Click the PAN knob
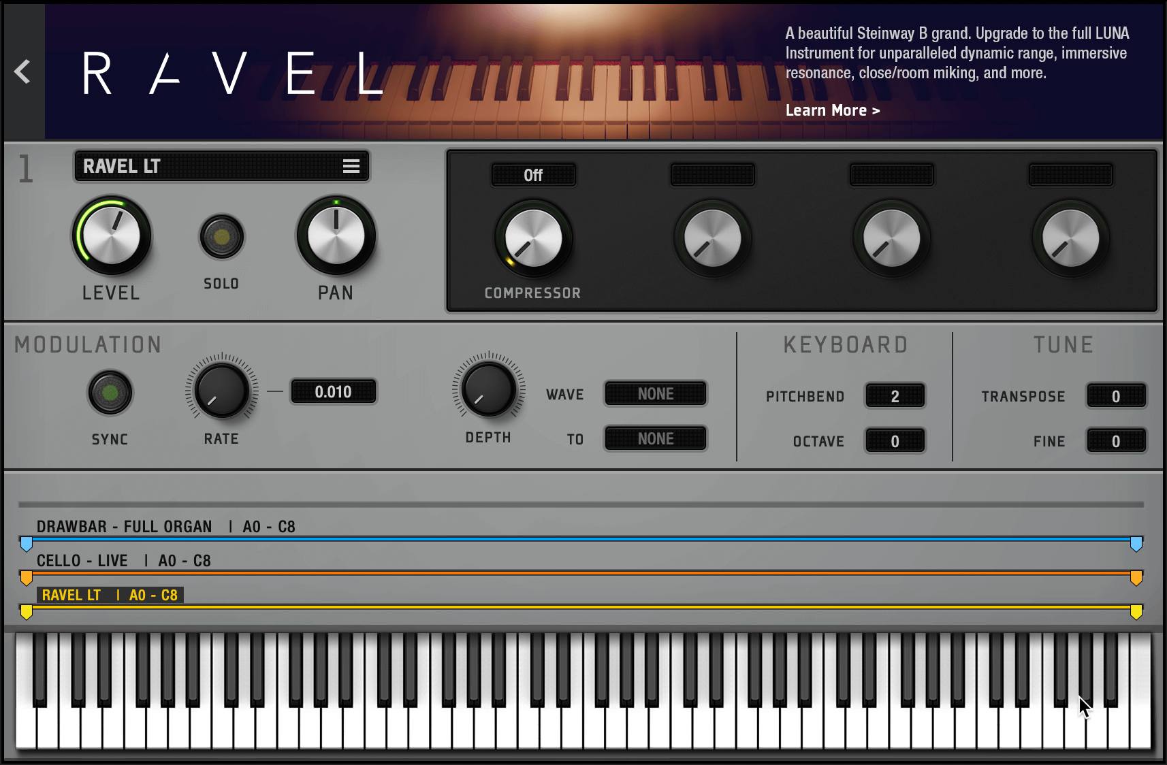Viewport: 1167px width, 765px height. point(336,235)
